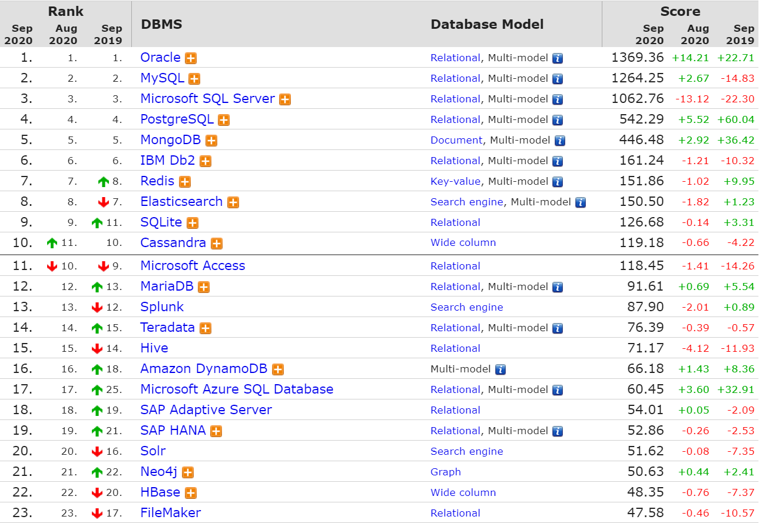759x523 pixels.
Task: Click the green up arrow in Redis row
Action: (x=104, y=182)
